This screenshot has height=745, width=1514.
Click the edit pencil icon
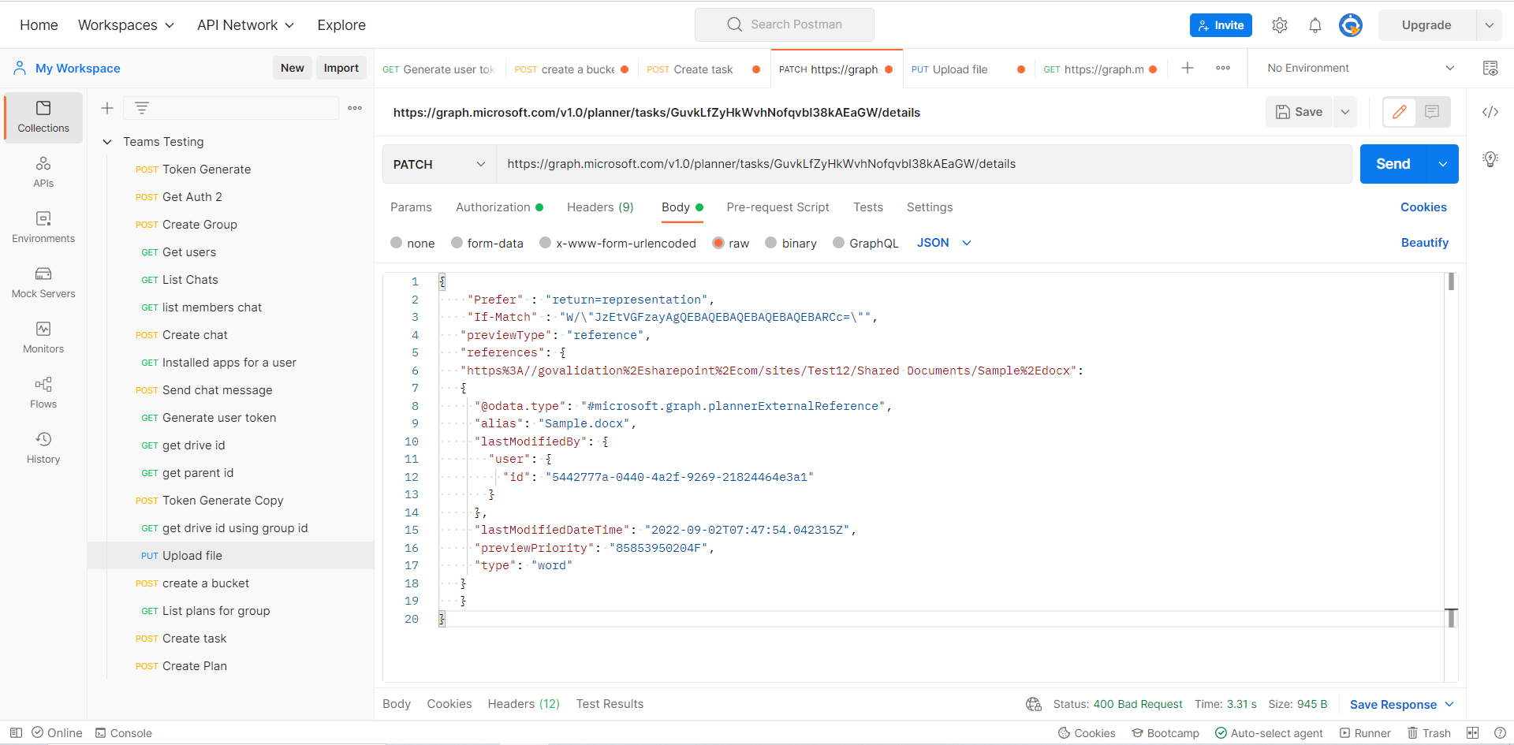click(1400, 112)
